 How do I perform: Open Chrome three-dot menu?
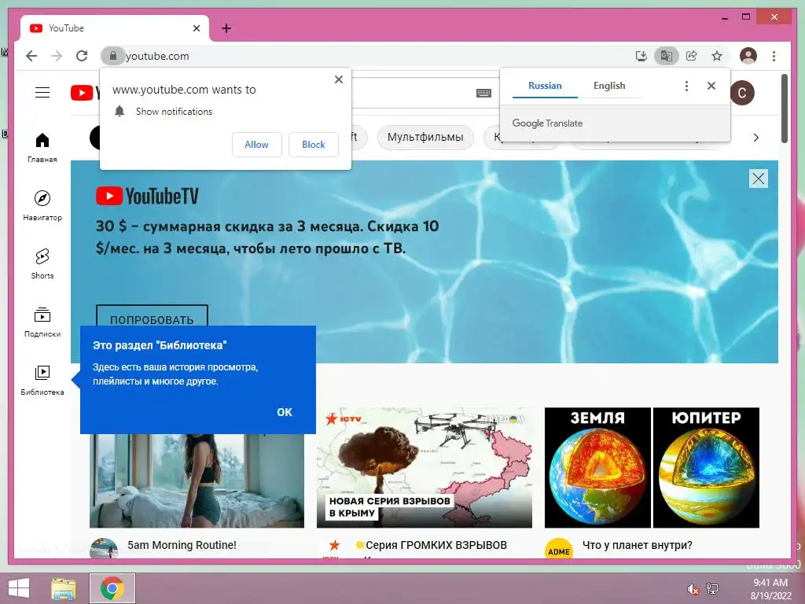coord(774,56)
